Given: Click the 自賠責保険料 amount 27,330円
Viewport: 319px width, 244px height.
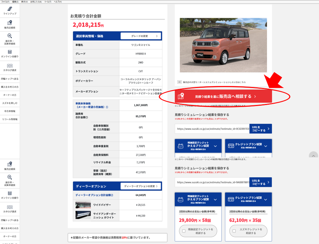Looking at the screenshot, I should [x=140, y=155].
